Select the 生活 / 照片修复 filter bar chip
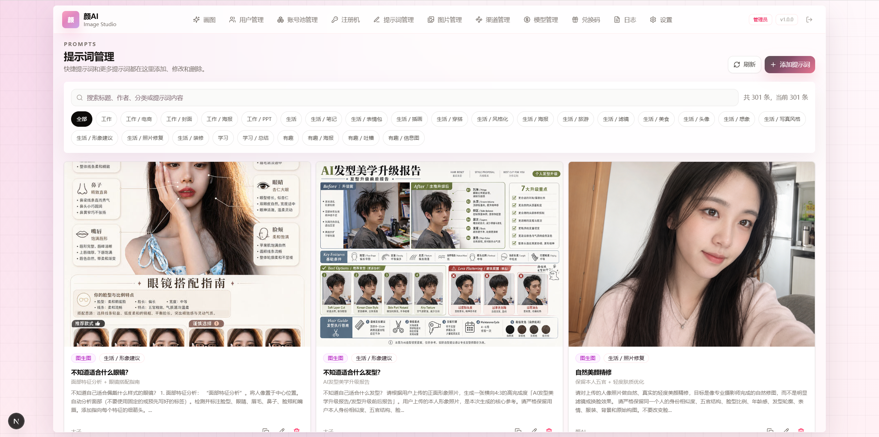The height and width of the screenshot is (437, 879). click(x=145, y=138)
